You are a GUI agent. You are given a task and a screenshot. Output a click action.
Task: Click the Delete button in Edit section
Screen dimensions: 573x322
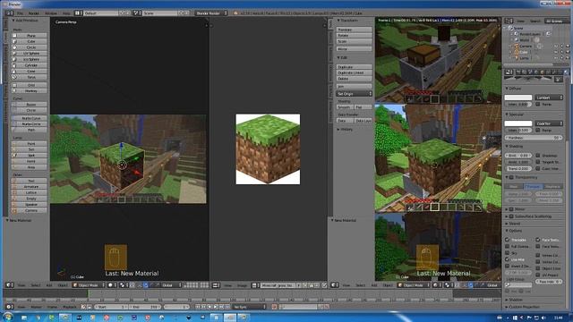point(354,79)
